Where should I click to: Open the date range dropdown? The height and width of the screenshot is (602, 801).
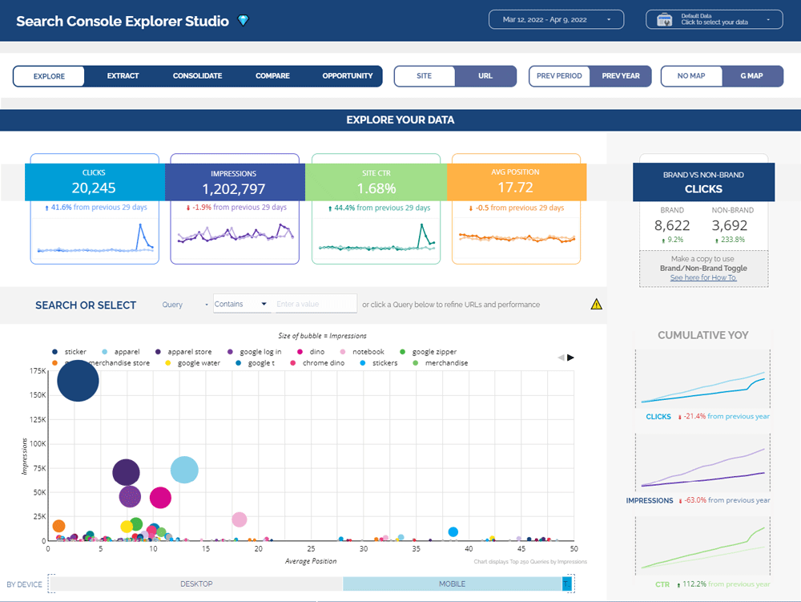(x=556, y=19)
